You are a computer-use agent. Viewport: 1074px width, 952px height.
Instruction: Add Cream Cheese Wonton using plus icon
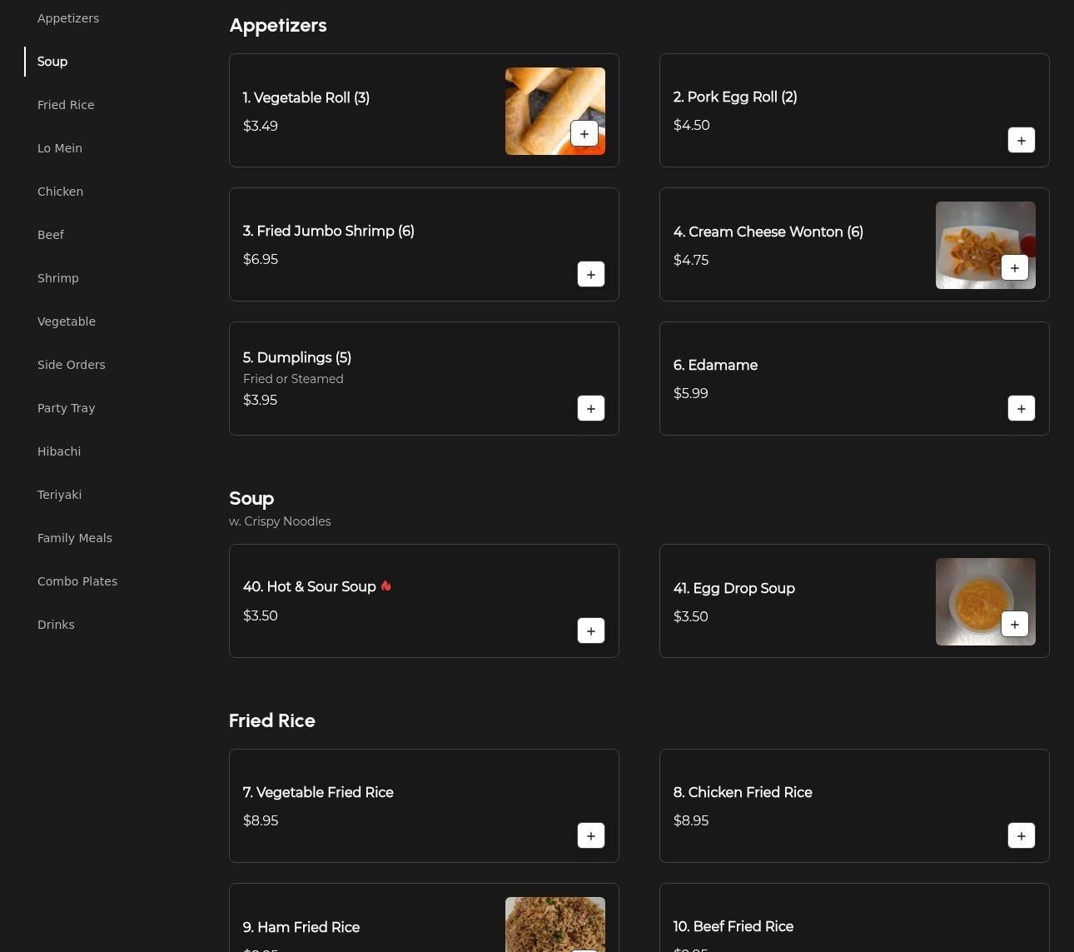(1014, 268)
